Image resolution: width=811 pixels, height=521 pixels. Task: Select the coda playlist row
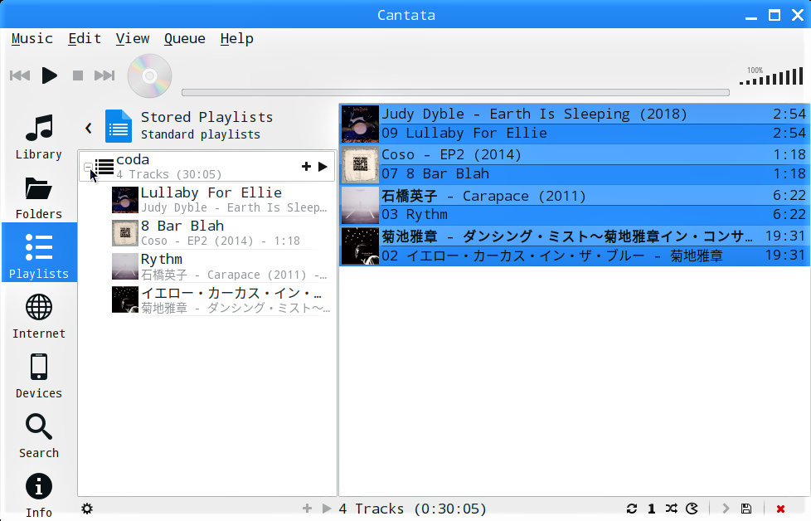(206, 167)
